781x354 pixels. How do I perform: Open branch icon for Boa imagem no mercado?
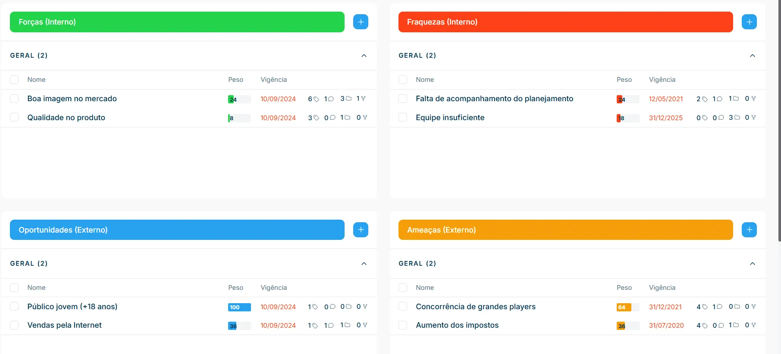364,99
